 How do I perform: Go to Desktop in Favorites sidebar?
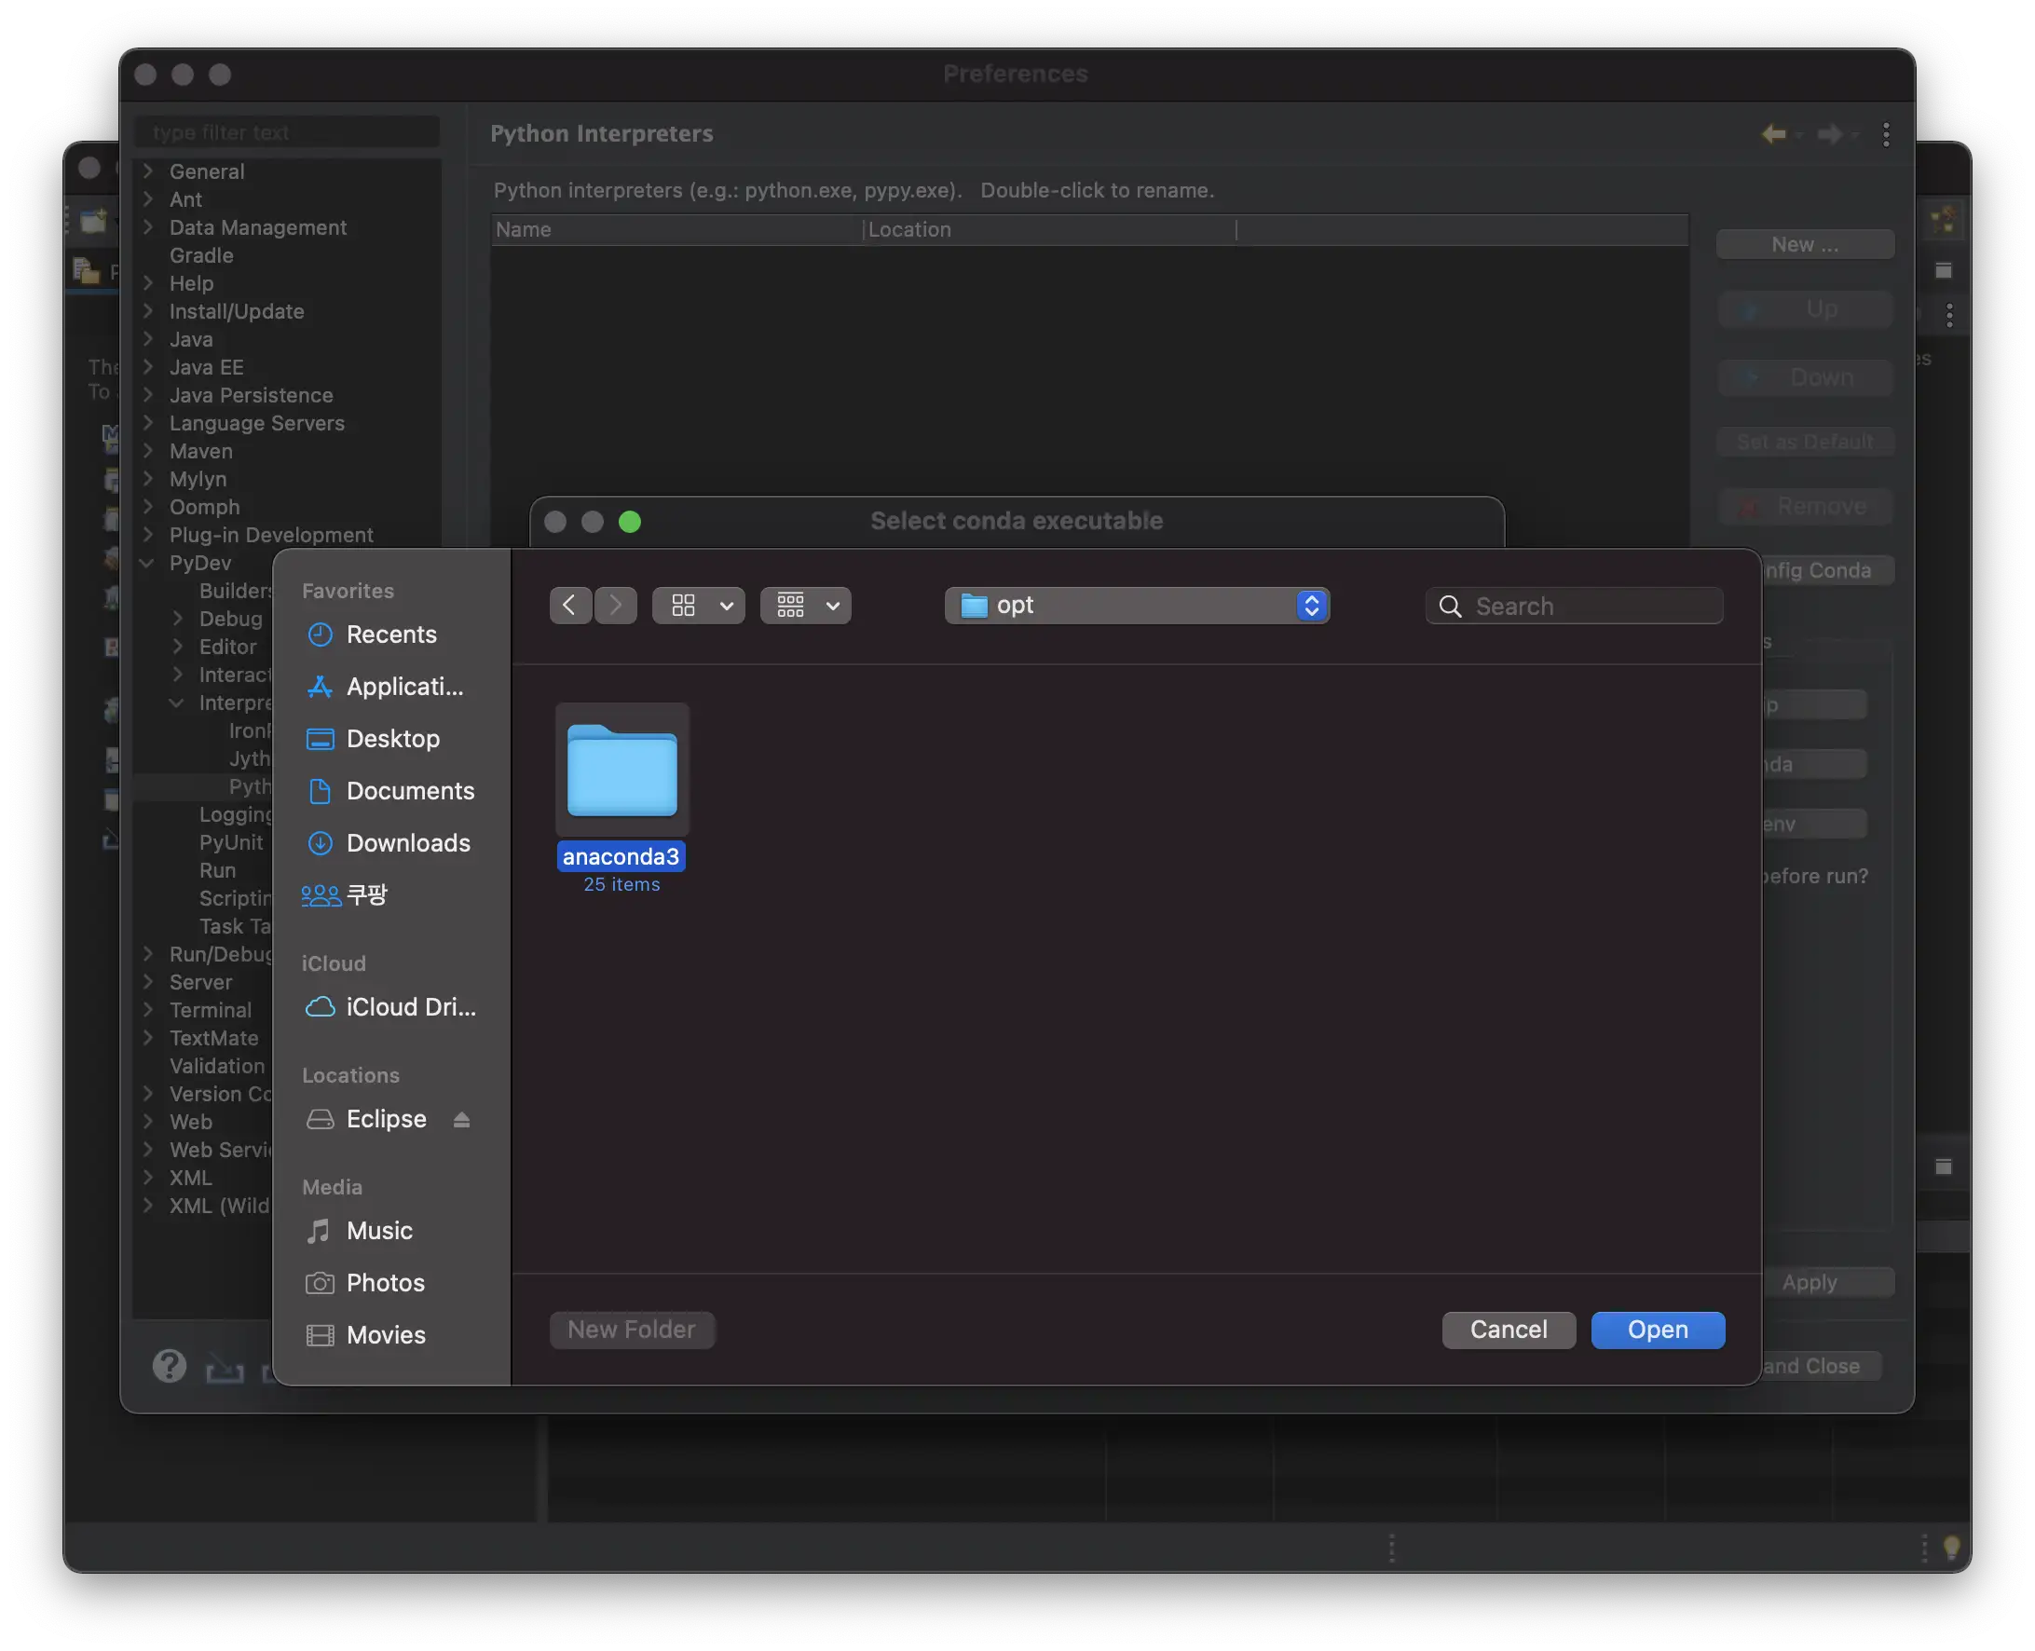tap(391, 739)
